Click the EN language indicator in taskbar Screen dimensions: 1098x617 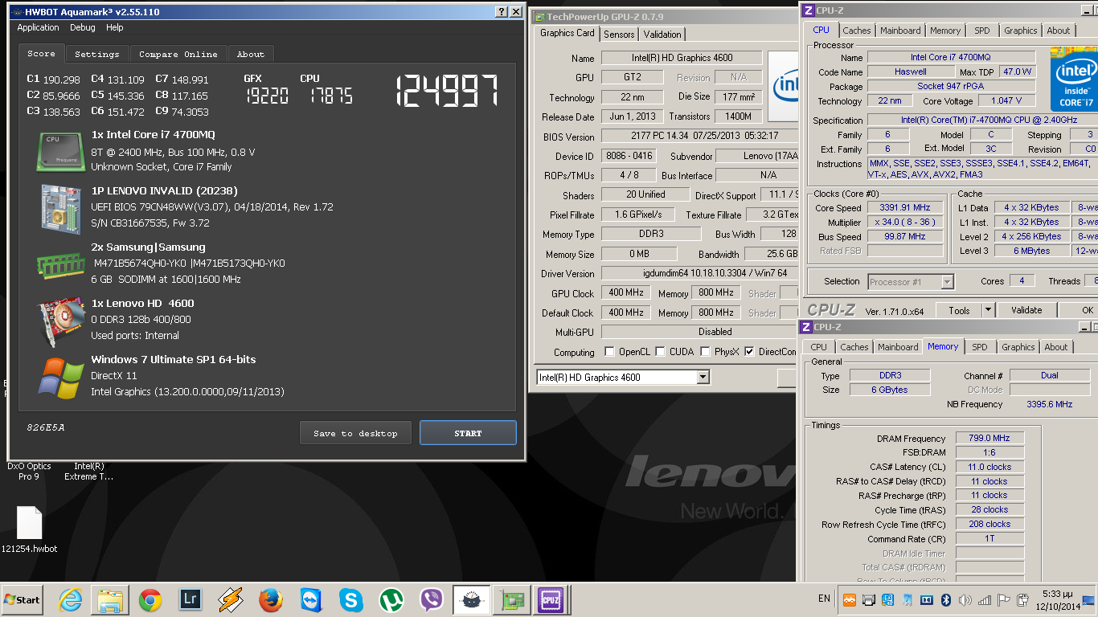(824, 599)
